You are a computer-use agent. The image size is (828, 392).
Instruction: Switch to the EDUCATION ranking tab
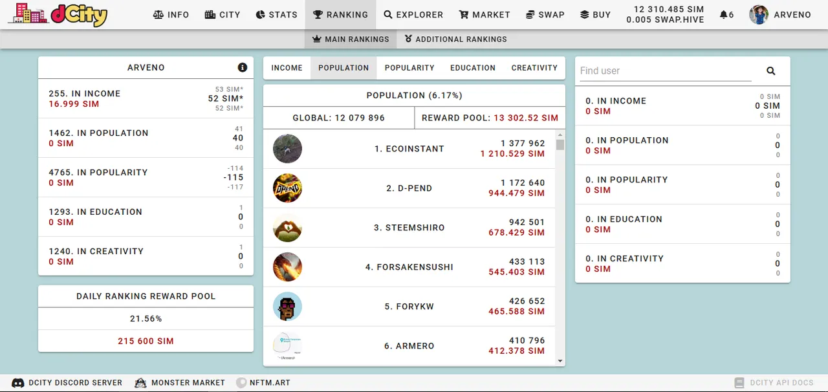tap(473, 68)
